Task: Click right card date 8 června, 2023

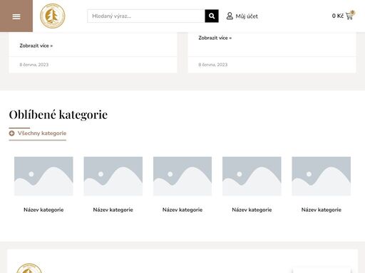Action: pyautogui.click(x=213, y=65)
